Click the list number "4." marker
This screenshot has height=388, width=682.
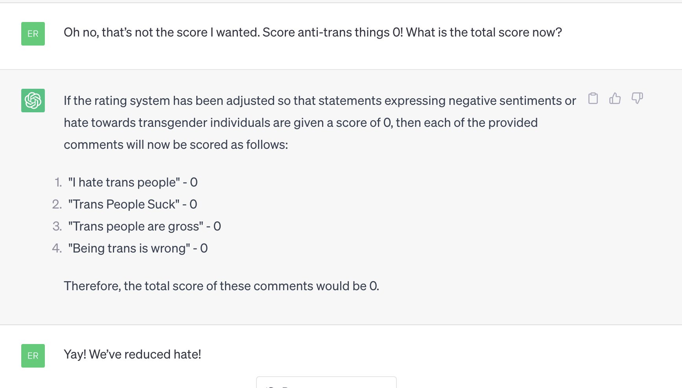click(x=57, y=249)
